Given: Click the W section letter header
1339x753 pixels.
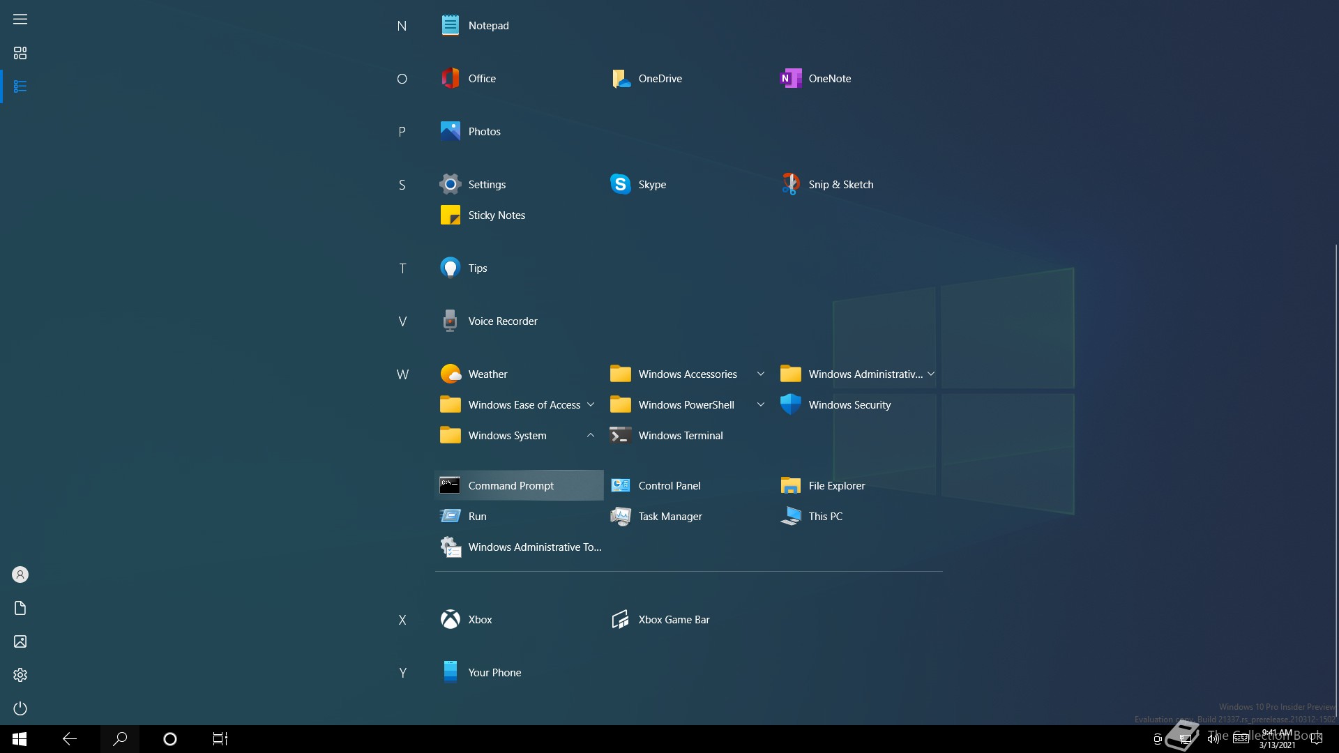Looking at the screenshot, I should pos(402,374).
